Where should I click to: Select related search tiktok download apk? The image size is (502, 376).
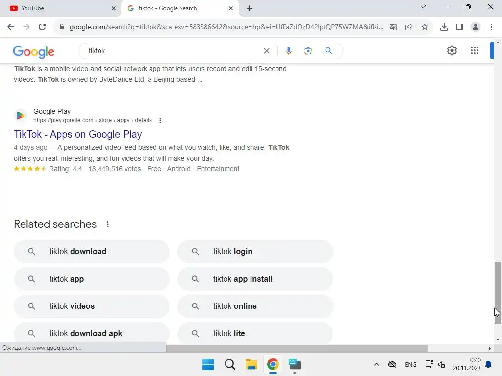point(92,333)
